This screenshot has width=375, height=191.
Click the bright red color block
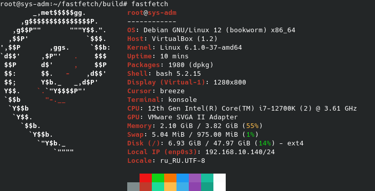coord(146,178)
